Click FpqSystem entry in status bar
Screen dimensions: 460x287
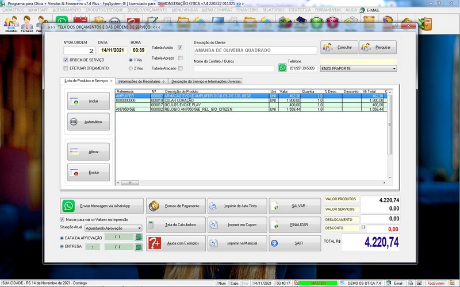pos(436,283)
